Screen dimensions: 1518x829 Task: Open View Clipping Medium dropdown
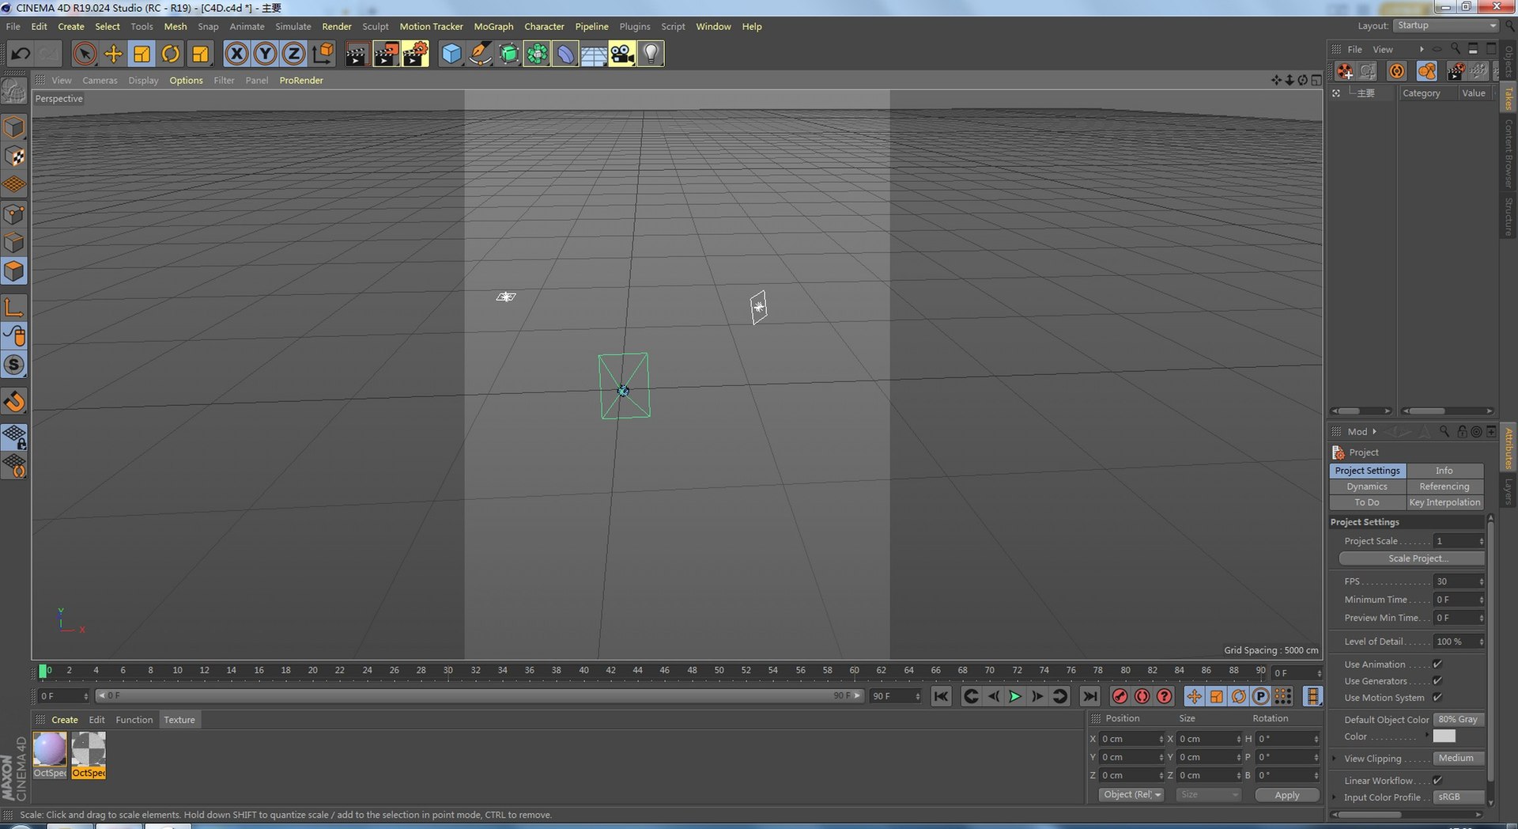[1459, 759]
